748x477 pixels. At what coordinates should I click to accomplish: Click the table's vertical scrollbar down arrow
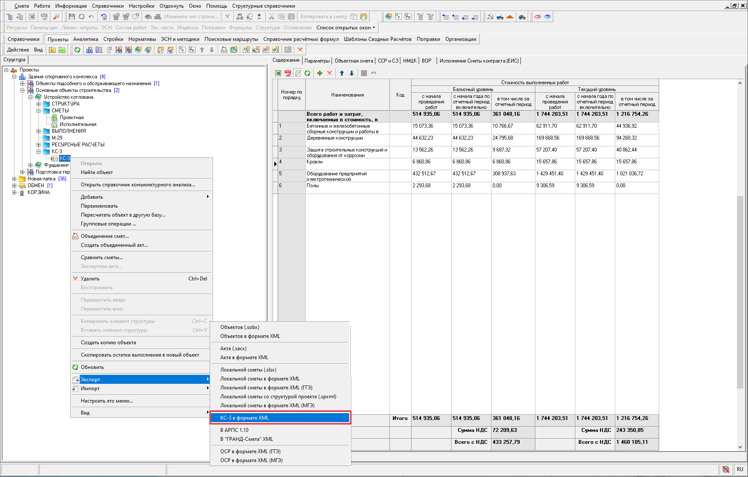[x=740, y=447]
